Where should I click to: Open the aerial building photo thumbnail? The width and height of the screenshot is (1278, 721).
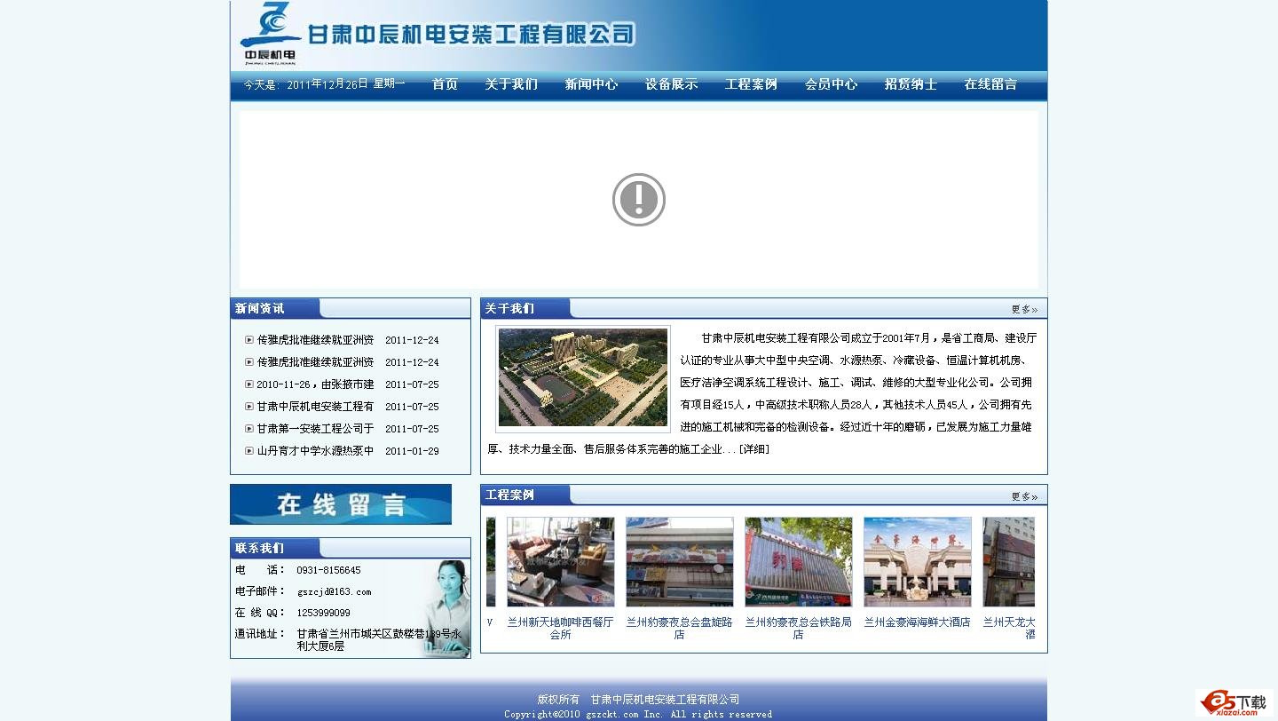click(583, 378)
